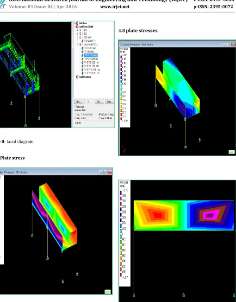Click the green Load 1 label in the 4.8 plate stresses window
The image size is (236, 302).
(x=231, y=152)
